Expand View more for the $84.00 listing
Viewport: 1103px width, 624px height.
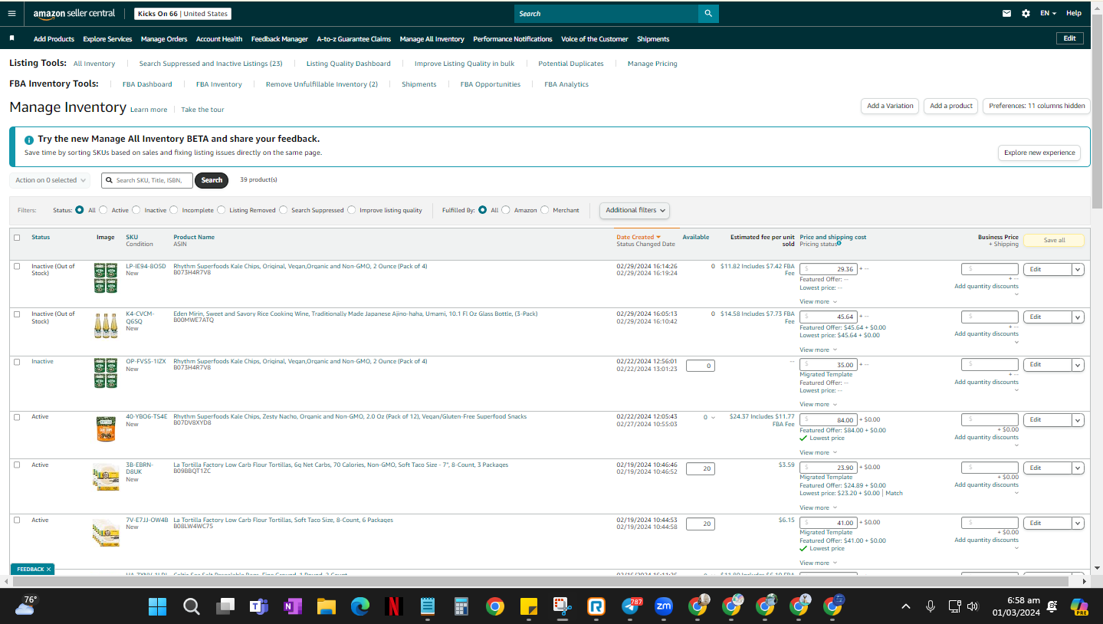818,453
